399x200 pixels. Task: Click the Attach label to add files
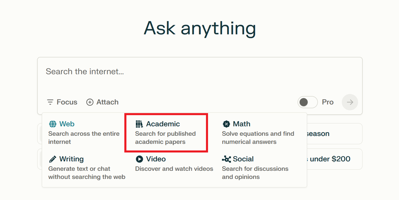(x=107, y=102)
